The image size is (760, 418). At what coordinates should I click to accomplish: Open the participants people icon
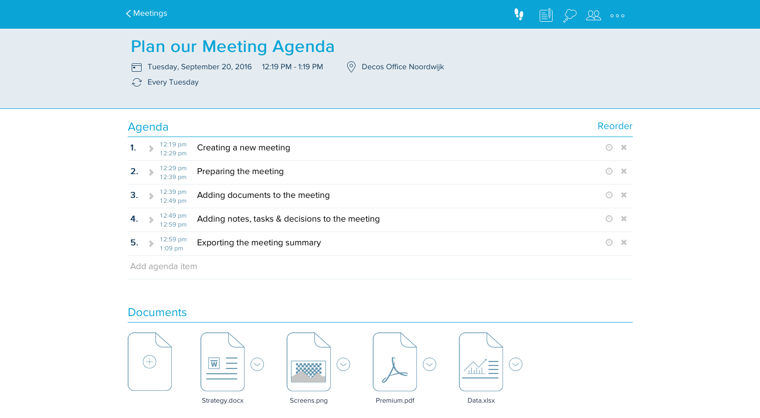click(x=593, y=15)
